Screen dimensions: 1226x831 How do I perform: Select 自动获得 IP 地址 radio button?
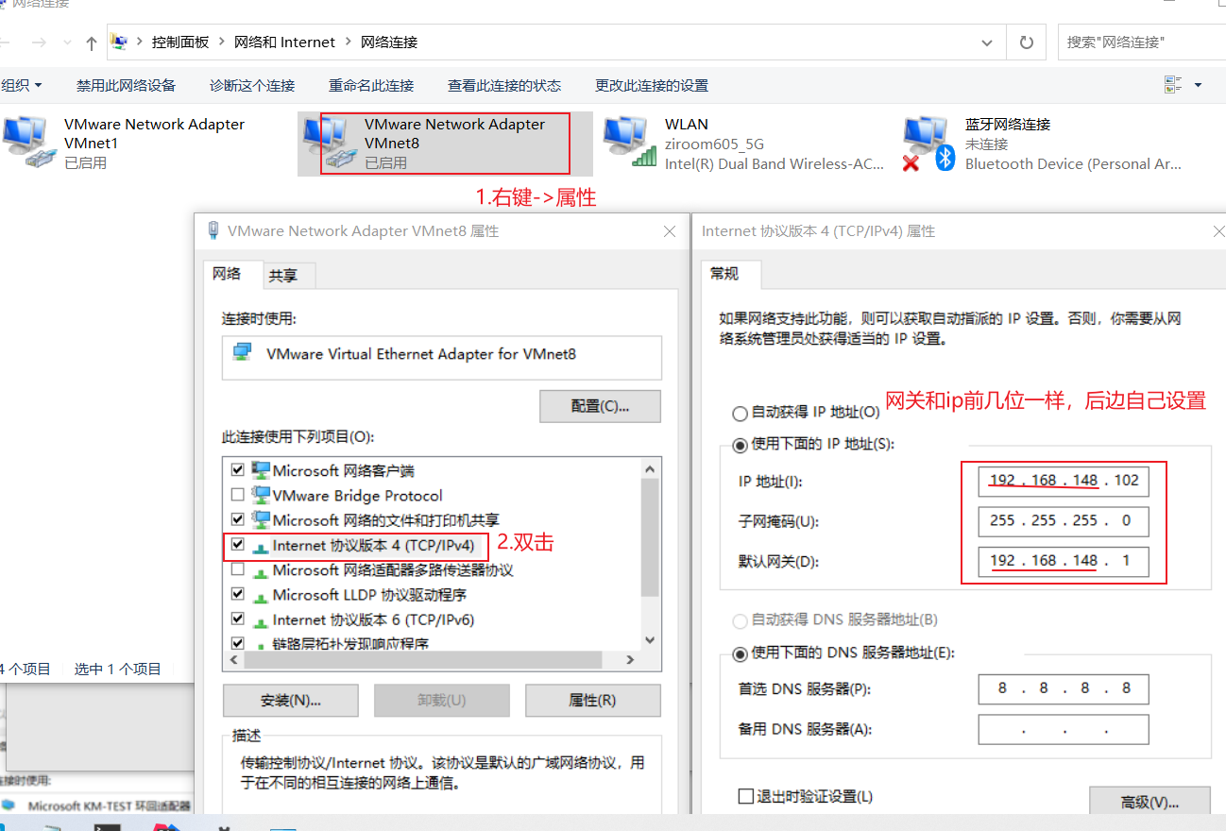click(x=741, y=414)
